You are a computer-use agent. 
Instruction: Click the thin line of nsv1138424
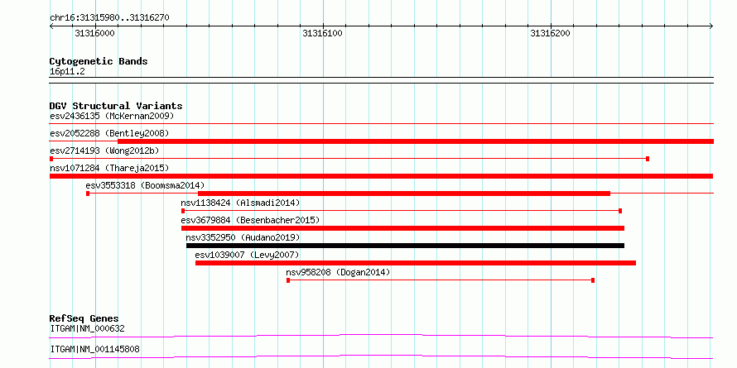[x=402, y=211]
